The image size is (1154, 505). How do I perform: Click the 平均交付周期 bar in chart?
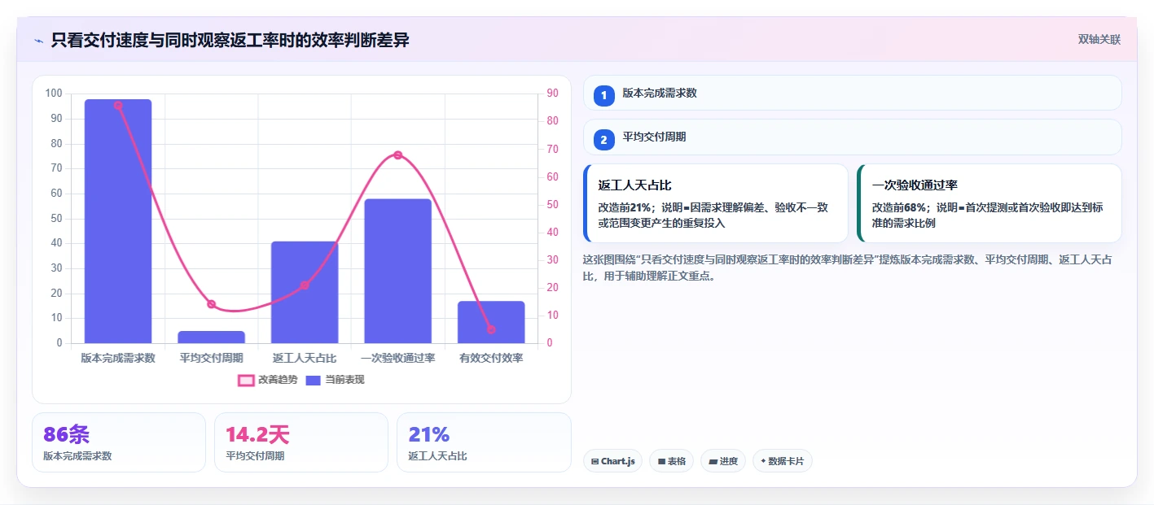211,337
